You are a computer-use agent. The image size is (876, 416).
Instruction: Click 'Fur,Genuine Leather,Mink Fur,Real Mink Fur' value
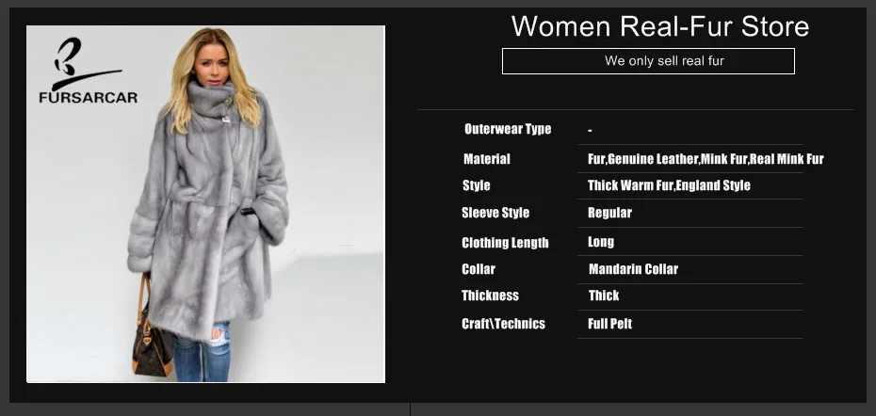[x=706, y=159]
